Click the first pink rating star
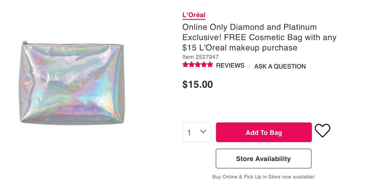Screen dimensions: 366x186 coord(186,65)
